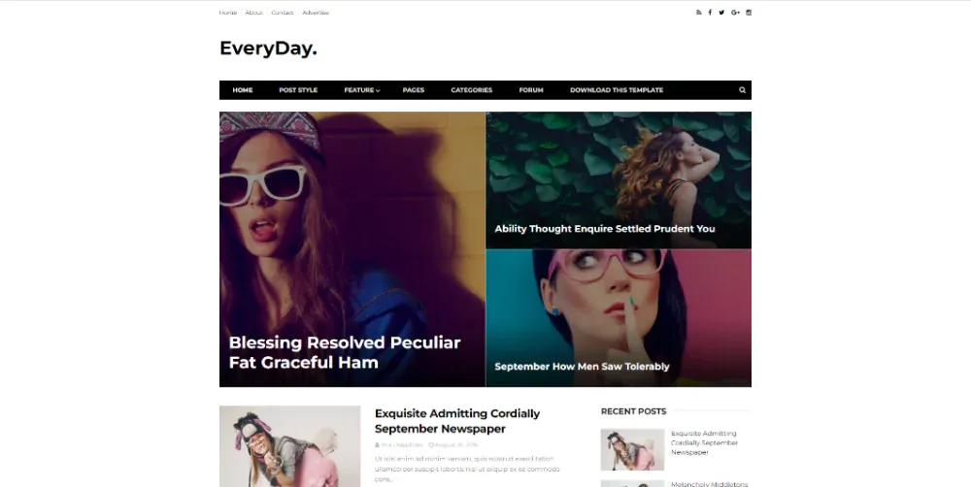
Task: Go to Home in black navbar
Action: (243, 89)
